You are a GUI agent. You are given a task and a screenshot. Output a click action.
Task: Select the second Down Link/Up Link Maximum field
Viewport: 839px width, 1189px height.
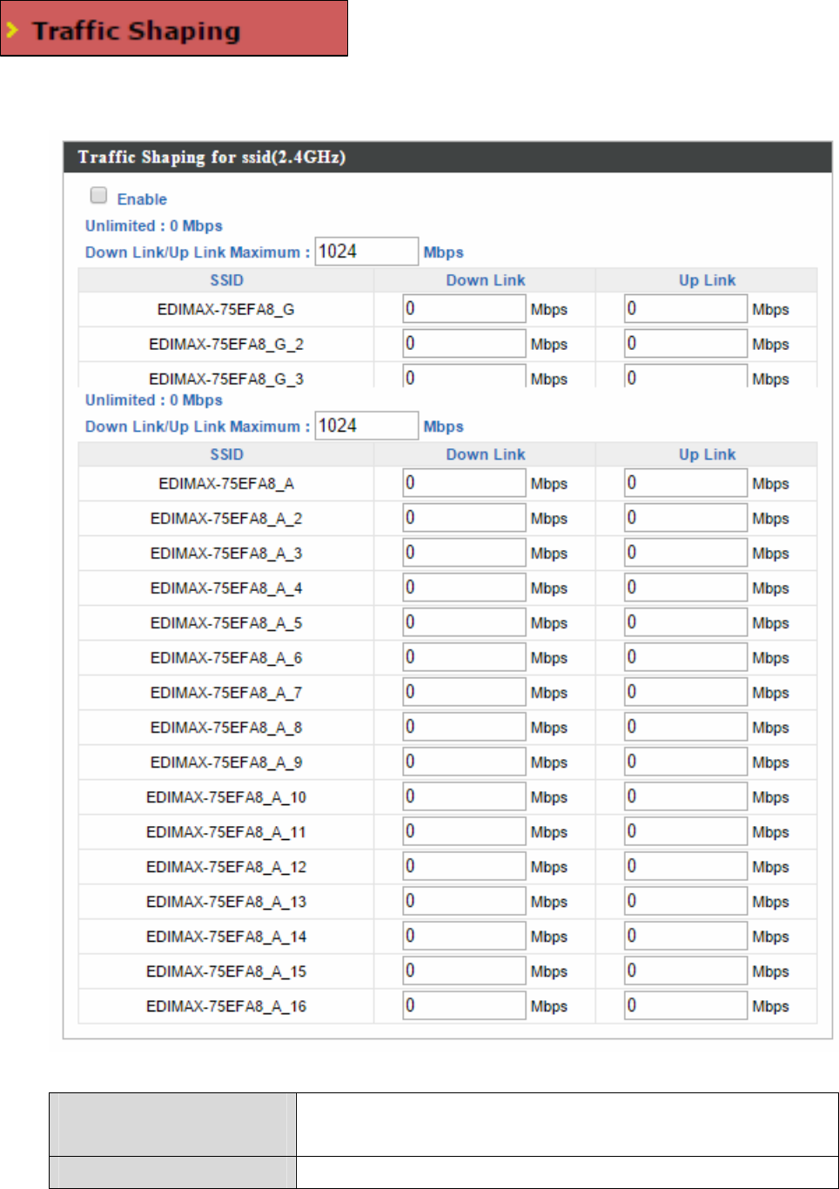[366, 426]
